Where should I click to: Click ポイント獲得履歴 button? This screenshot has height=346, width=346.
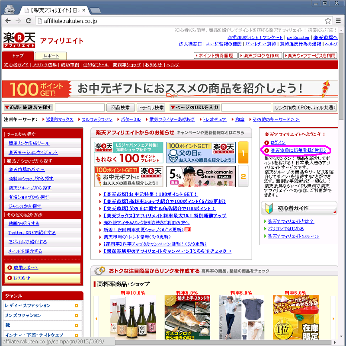[215, 55]
